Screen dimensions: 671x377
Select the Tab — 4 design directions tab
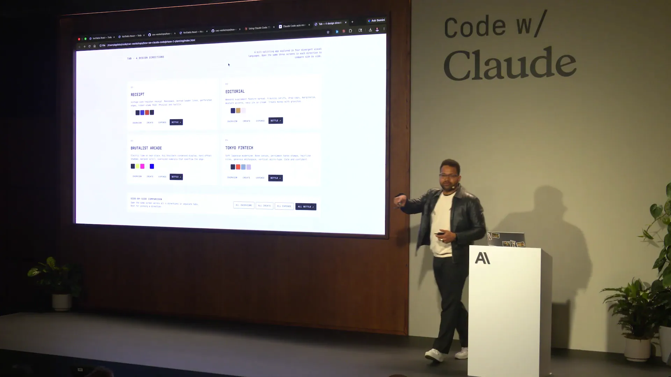(x=328, y=23)
